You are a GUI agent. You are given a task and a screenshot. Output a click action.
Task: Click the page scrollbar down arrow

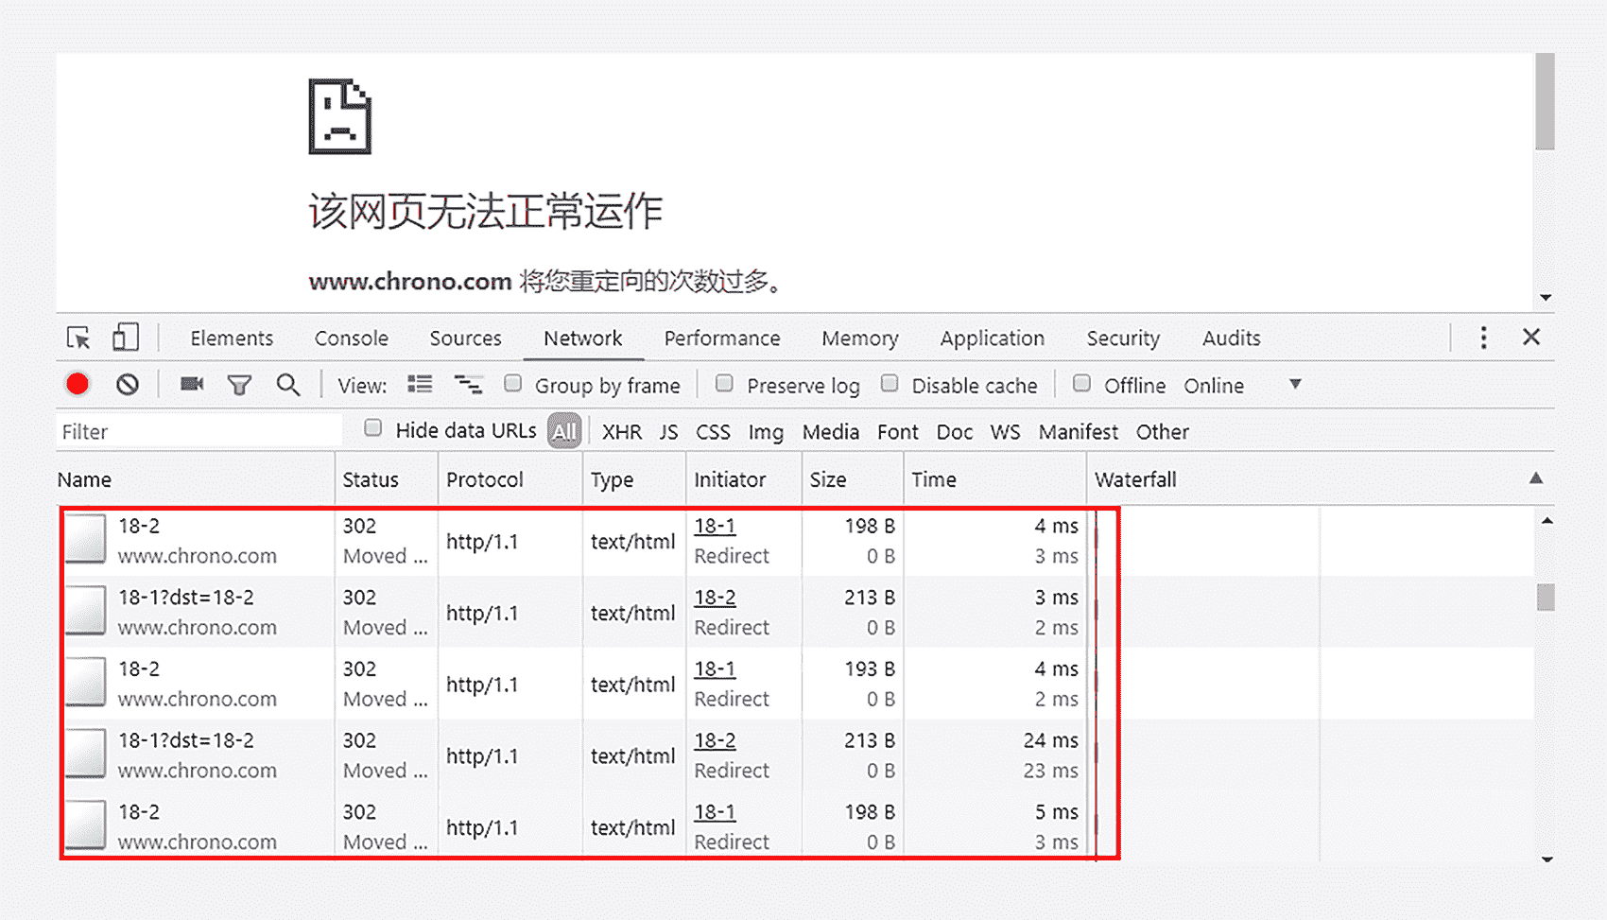coord(1546,298)
